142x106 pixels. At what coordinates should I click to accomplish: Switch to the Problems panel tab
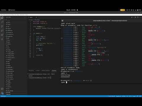pos(31,70)
